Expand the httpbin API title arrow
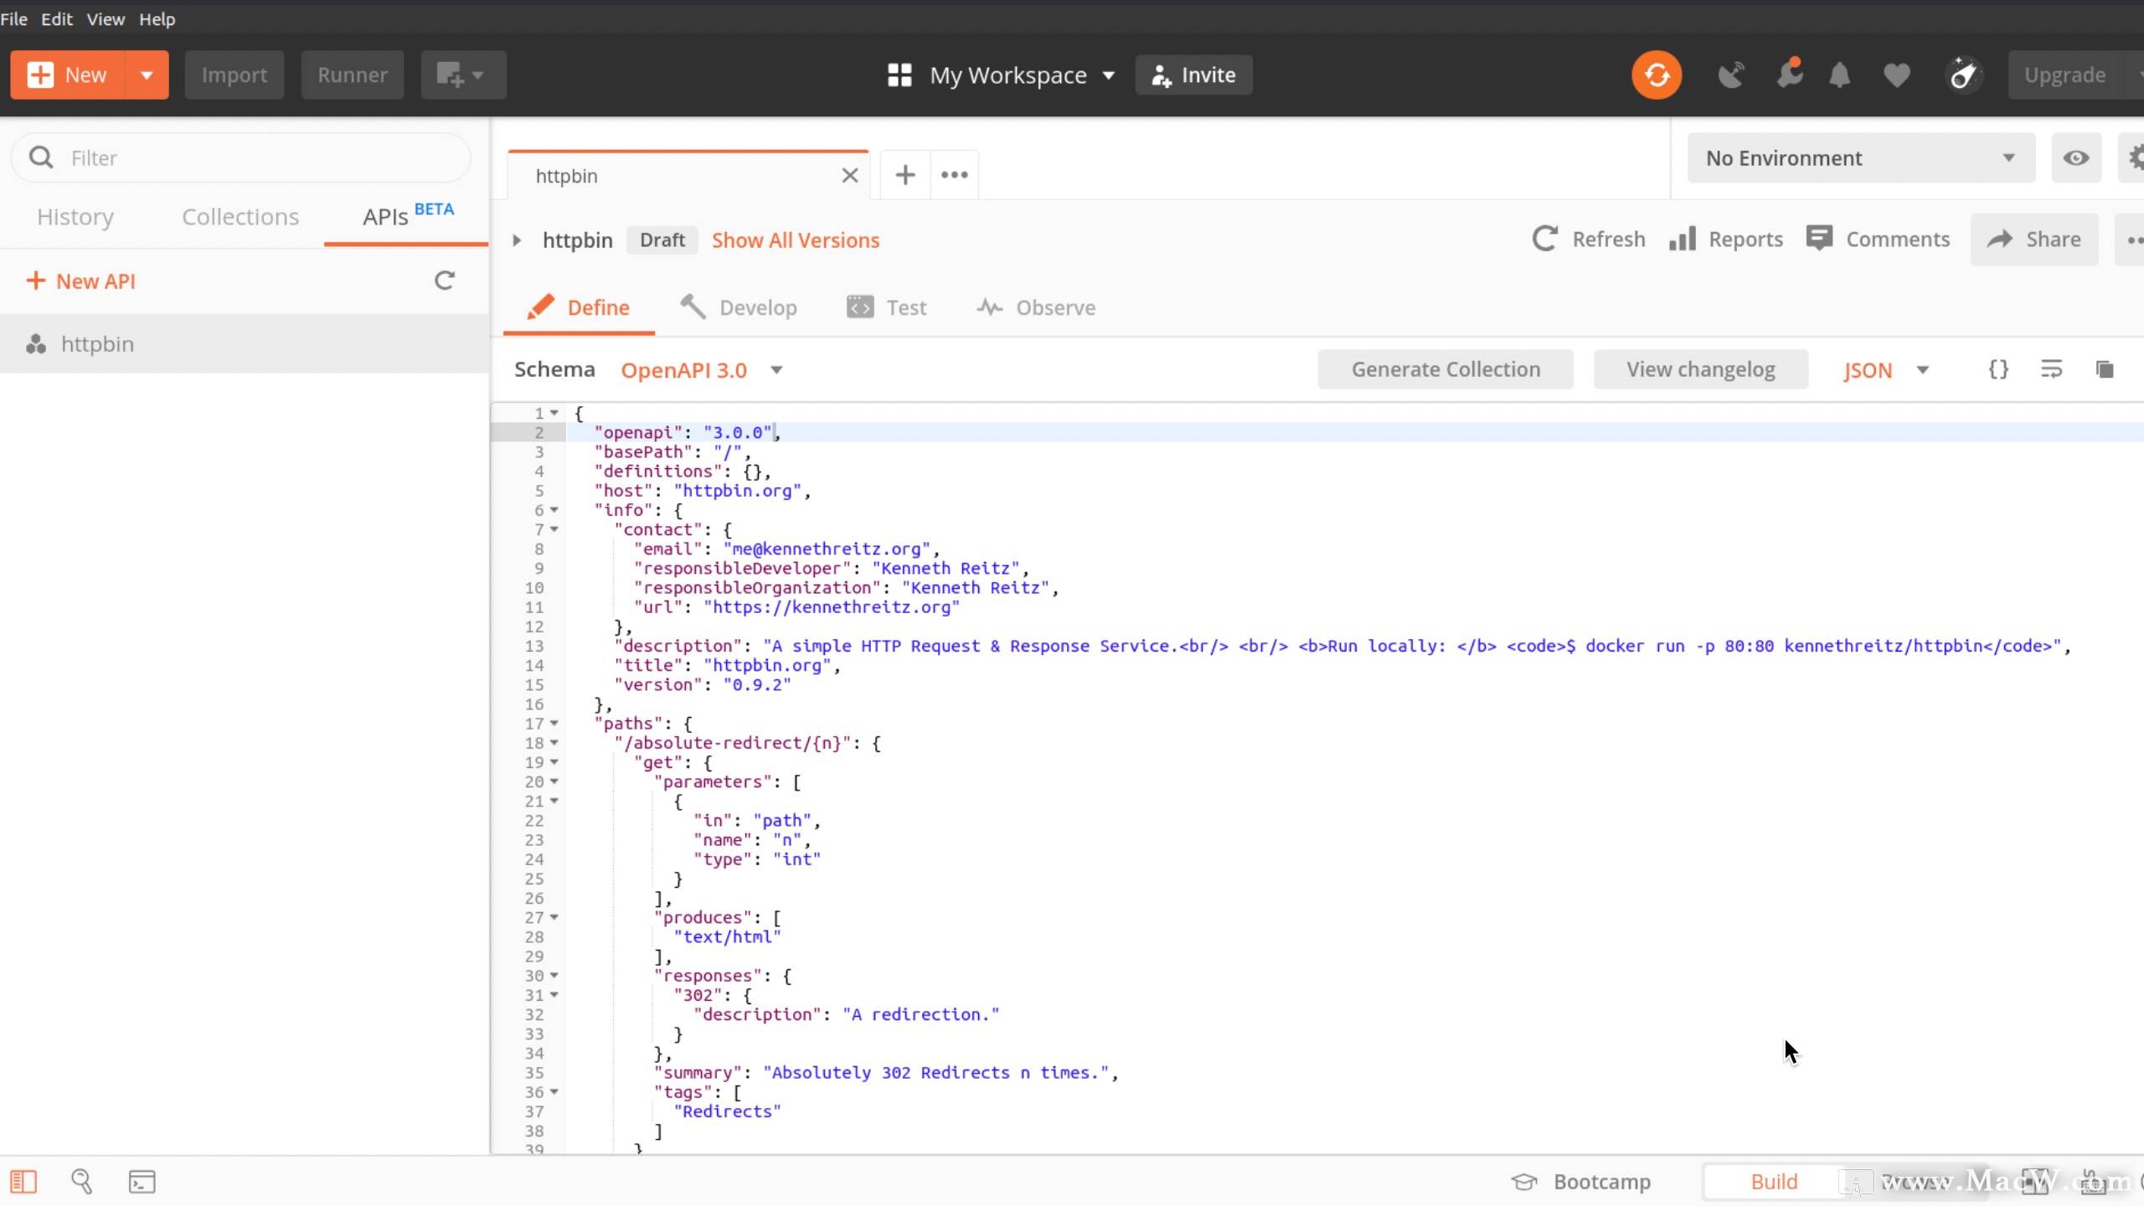The image size is (2144, 1206). [x=517, y=240]
